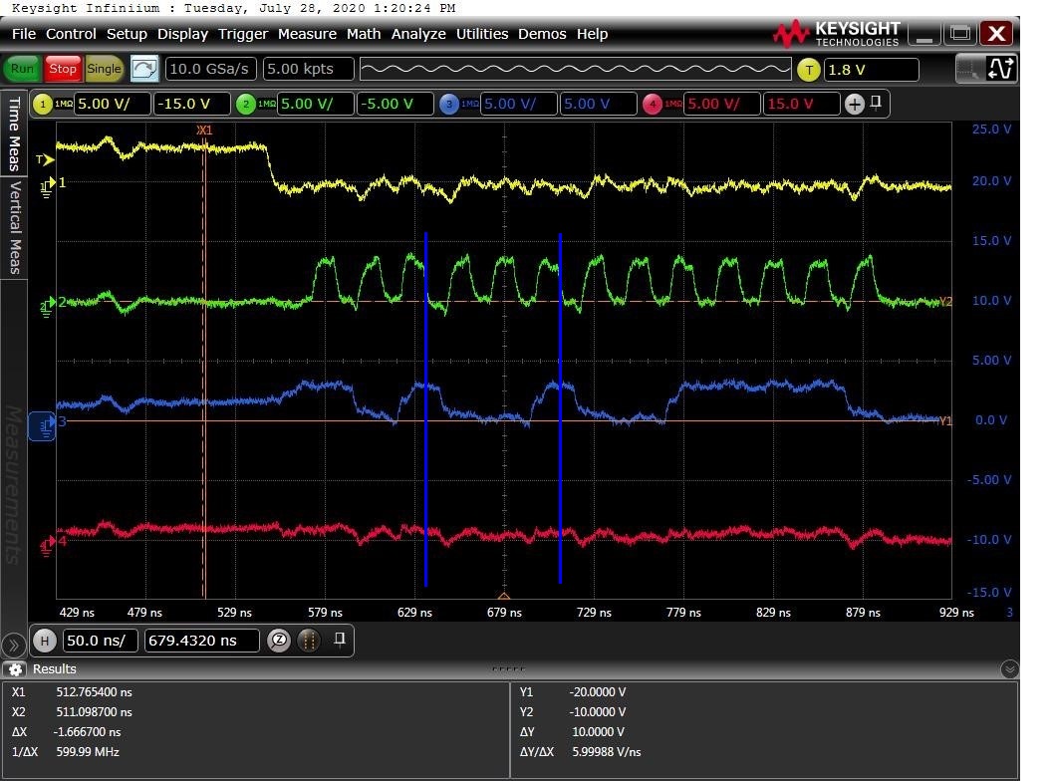Click the pin icon in channel bar
The image size is (1055, 781).
pyautogui.click(x=876, y=103)
